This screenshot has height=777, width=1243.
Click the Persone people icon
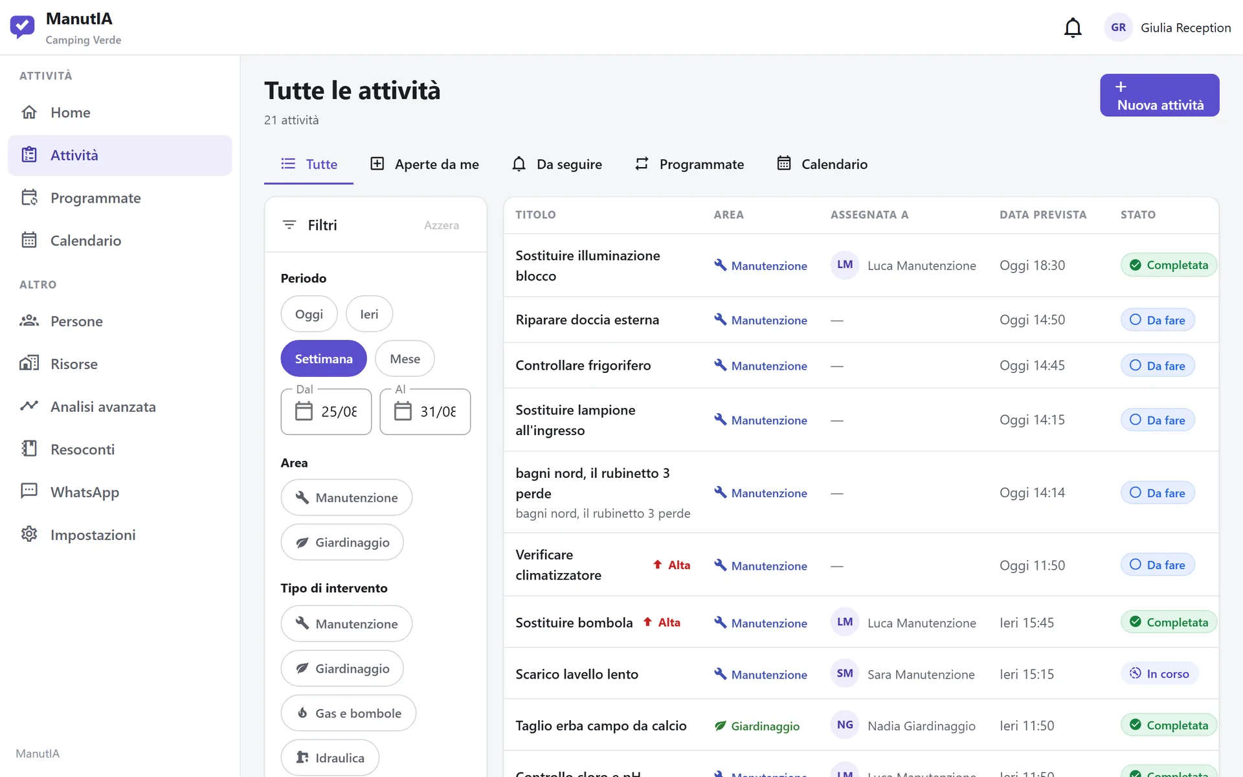(x=29, y=321)
